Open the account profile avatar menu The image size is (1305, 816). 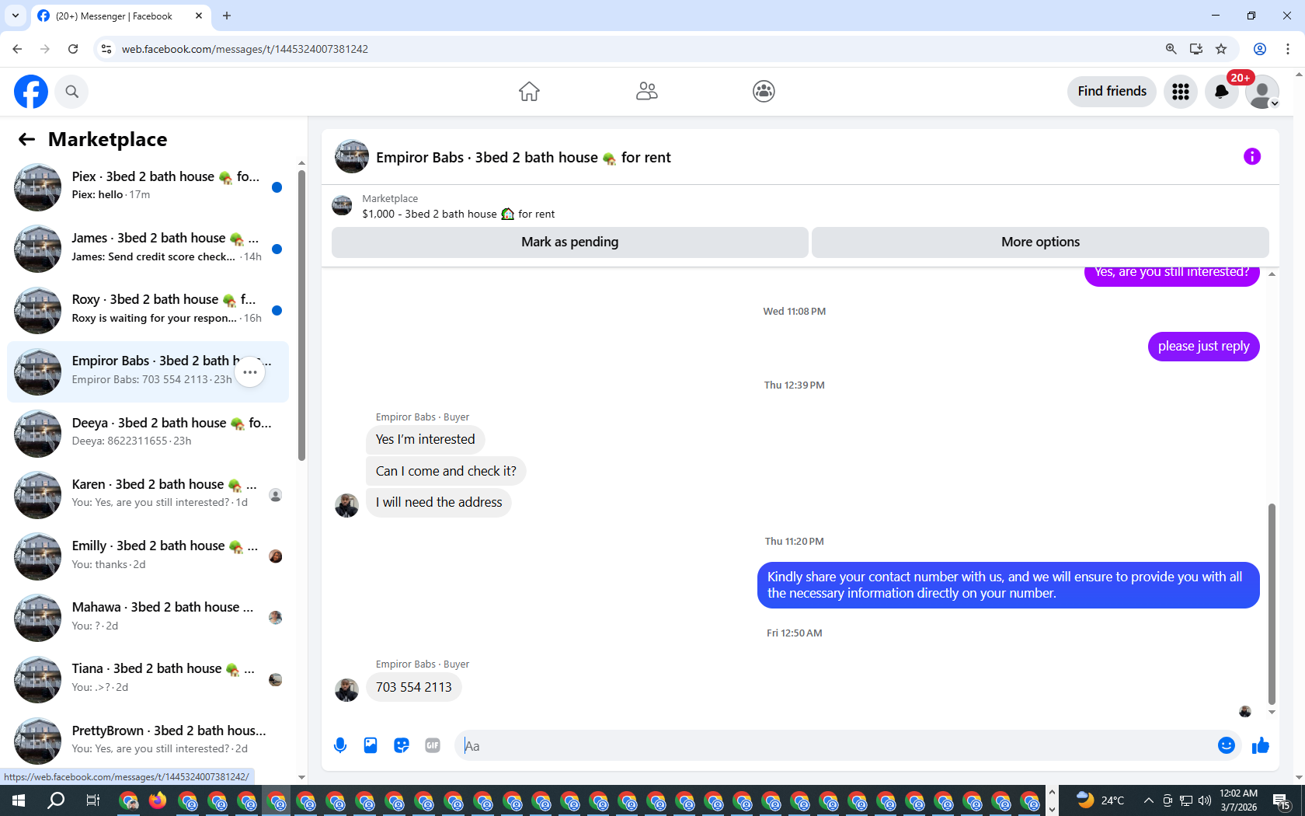click(x=1262, y=92)
